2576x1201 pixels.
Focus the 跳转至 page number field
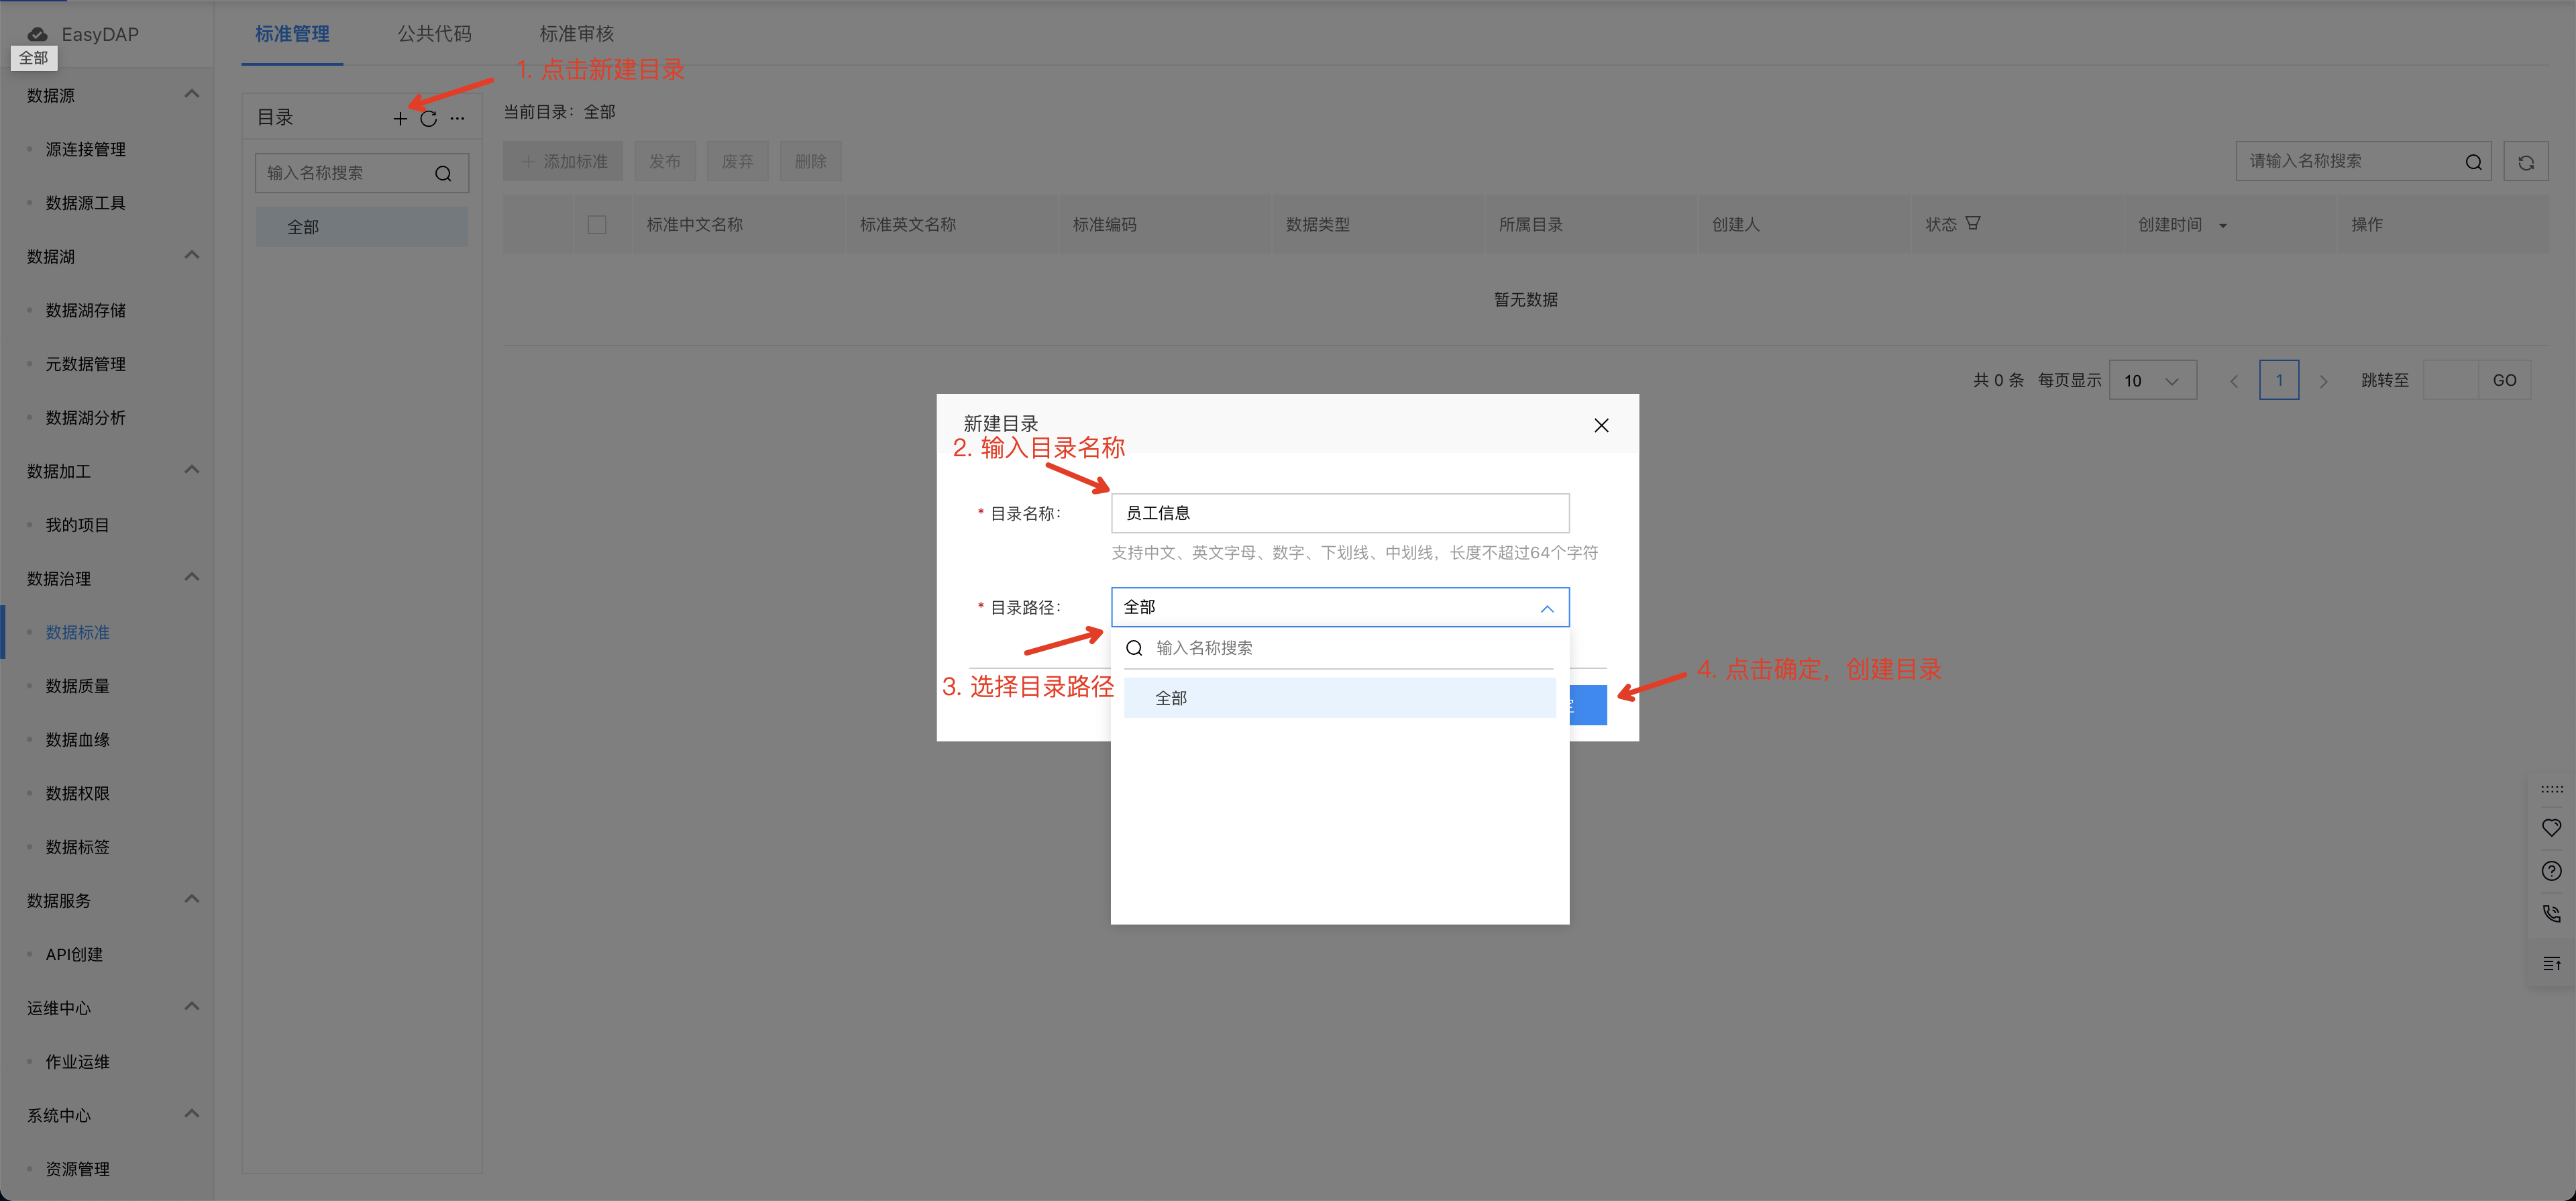pyautogui.click(x=2450, y=381)
